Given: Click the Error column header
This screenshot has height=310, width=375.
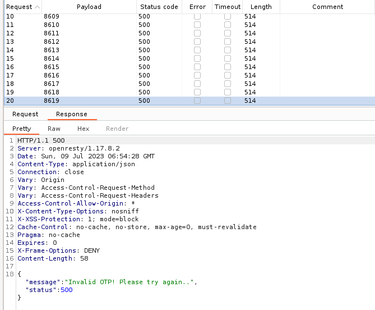Looking at the screenshot, I should (197, 7).
